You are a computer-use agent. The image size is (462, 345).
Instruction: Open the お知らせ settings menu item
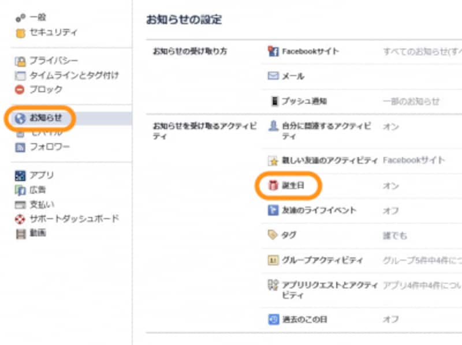click(45, 118)
